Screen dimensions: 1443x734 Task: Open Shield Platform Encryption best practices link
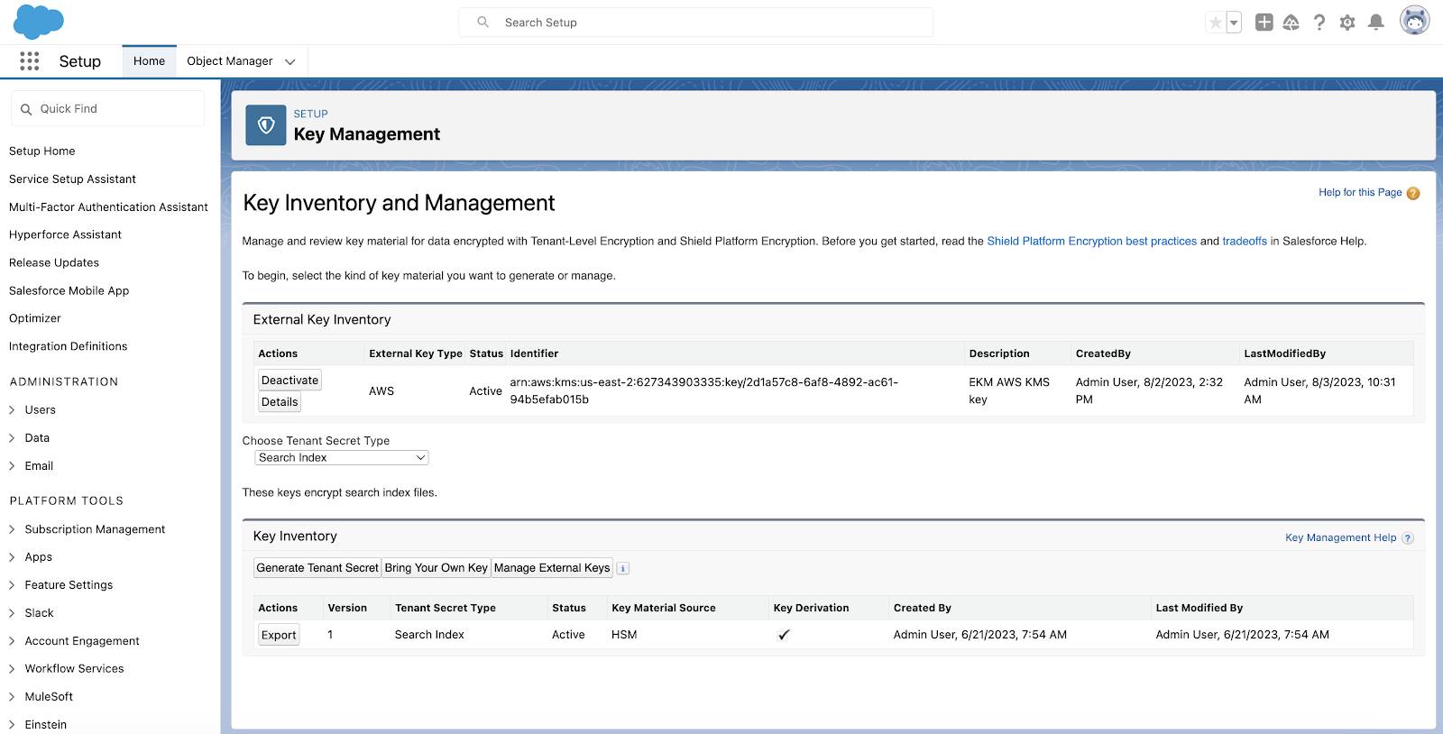pos(1091,242)
